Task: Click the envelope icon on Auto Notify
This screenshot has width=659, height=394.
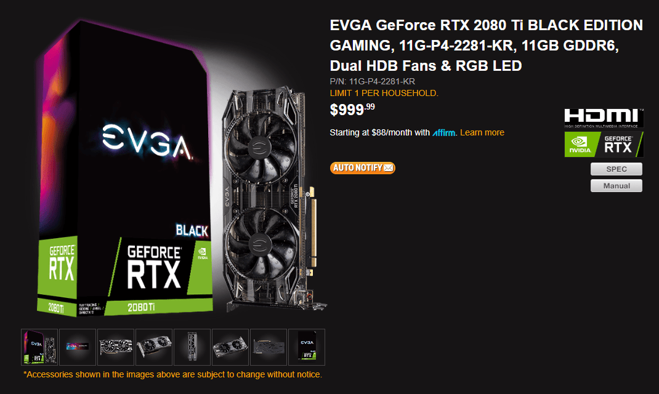Action: click(x=389, y=168)
